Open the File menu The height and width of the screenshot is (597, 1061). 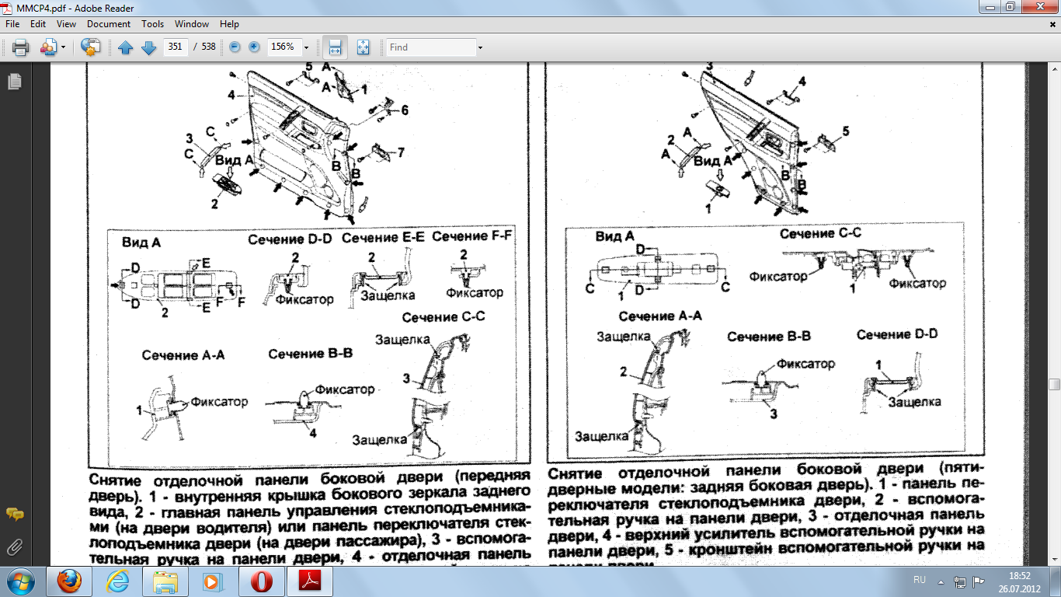click(12, 24)
